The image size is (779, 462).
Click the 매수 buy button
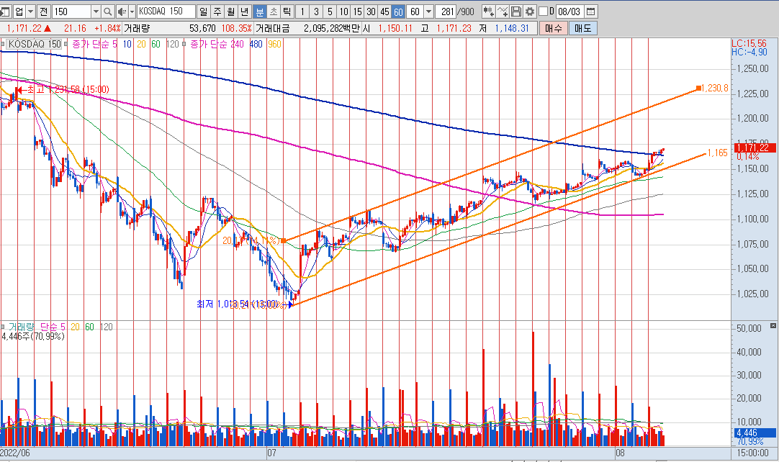point(553,28)
